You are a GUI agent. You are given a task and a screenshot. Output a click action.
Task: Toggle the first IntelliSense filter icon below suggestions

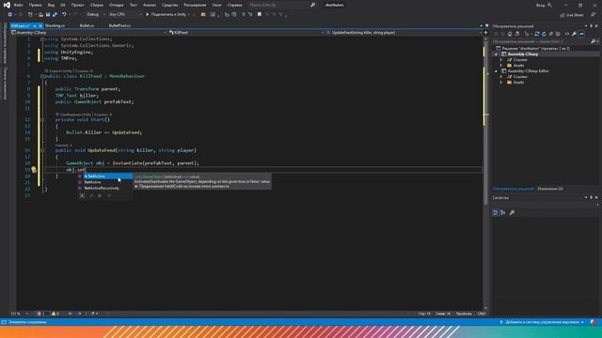pyautogui.click(x=82, y=196)
